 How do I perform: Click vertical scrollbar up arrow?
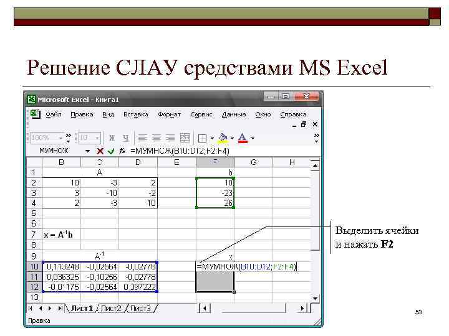315,166
